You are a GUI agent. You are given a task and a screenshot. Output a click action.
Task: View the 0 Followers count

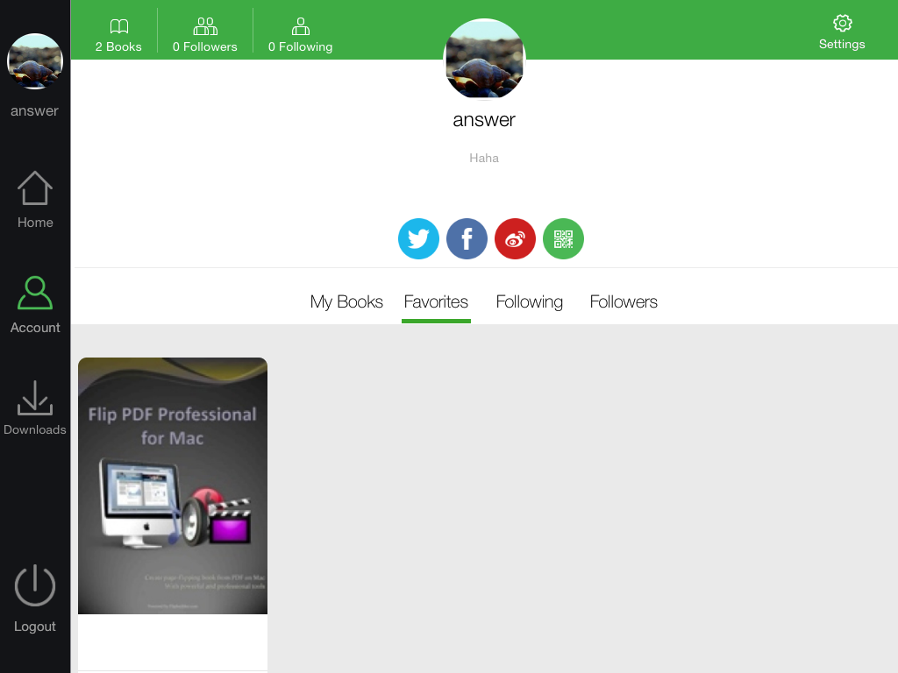click(205, 35)
